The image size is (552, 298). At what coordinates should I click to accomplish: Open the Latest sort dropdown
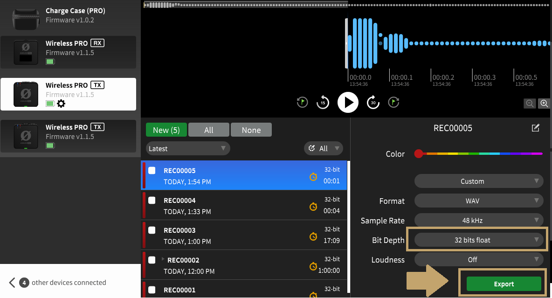click(x=187, y=148)
